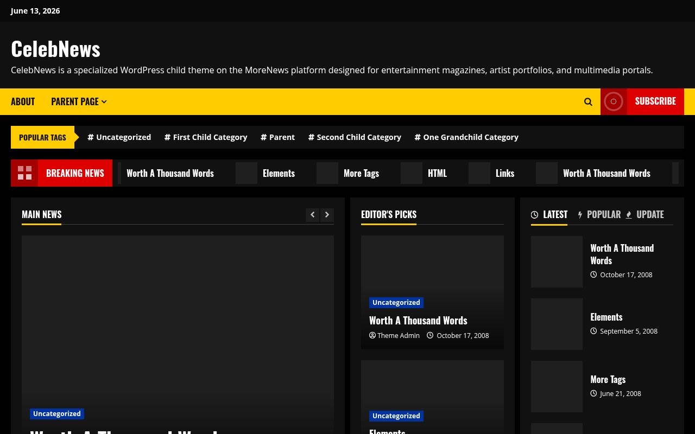Open first Worth A Thousand Words breaking headline
Image resolution: width=695 pixels, height=434 pixels.
point(170,173)
